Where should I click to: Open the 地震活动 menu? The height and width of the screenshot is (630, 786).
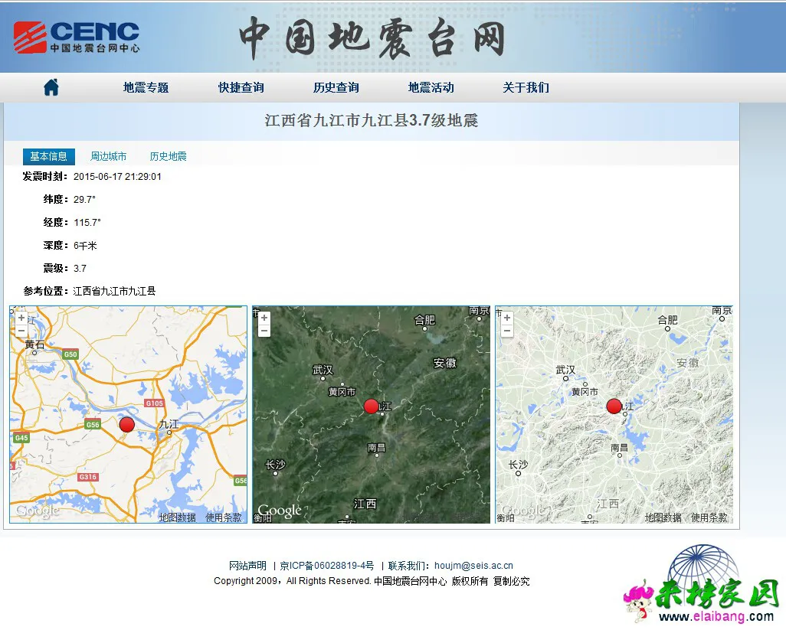click(431, 87)
